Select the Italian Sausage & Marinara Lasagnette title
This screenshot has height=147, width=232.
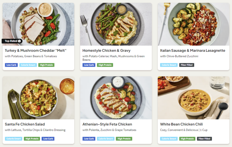point(192,51)
